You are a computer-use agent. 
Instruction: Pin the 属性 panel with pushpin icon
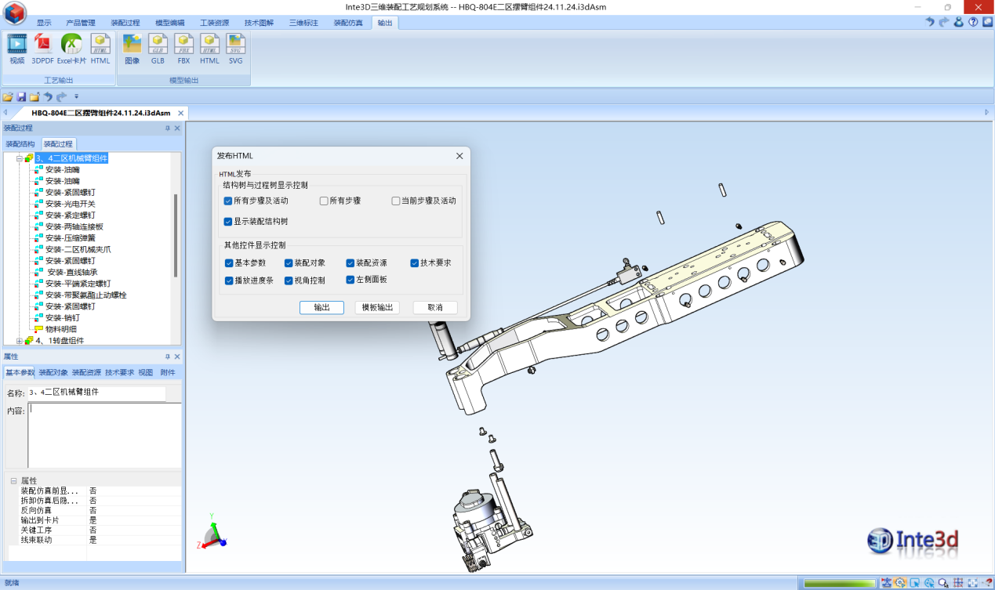167,357
